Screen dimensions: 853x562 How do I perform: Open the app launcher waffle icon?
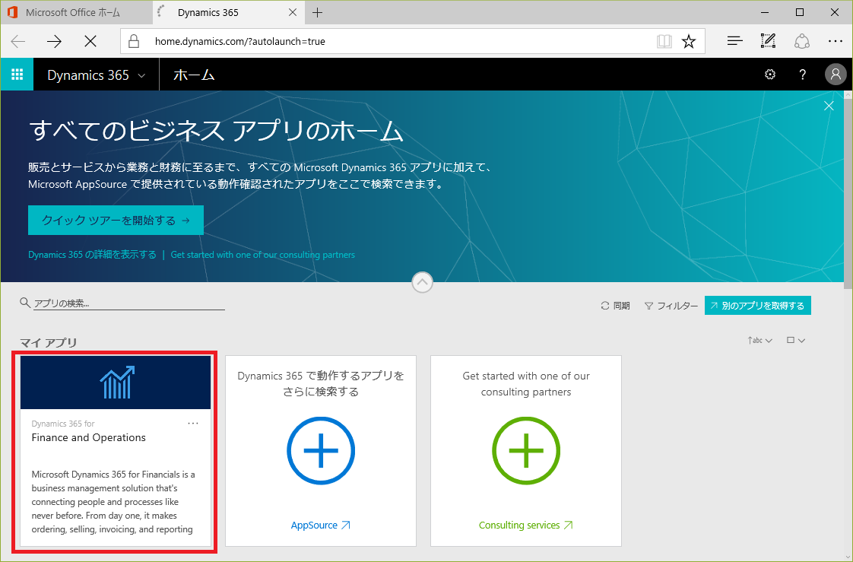pos(17,75)
